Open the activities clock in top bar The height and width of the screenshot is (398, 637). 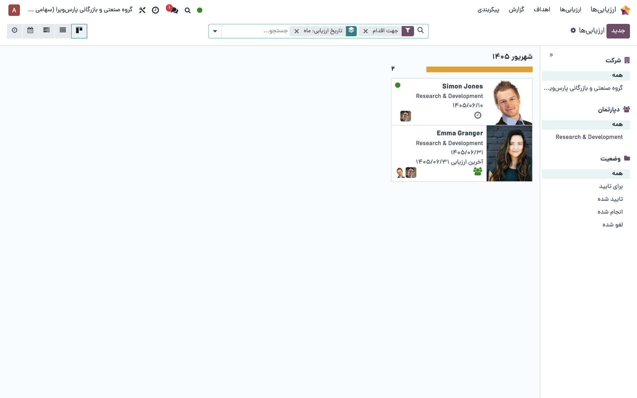155,10
